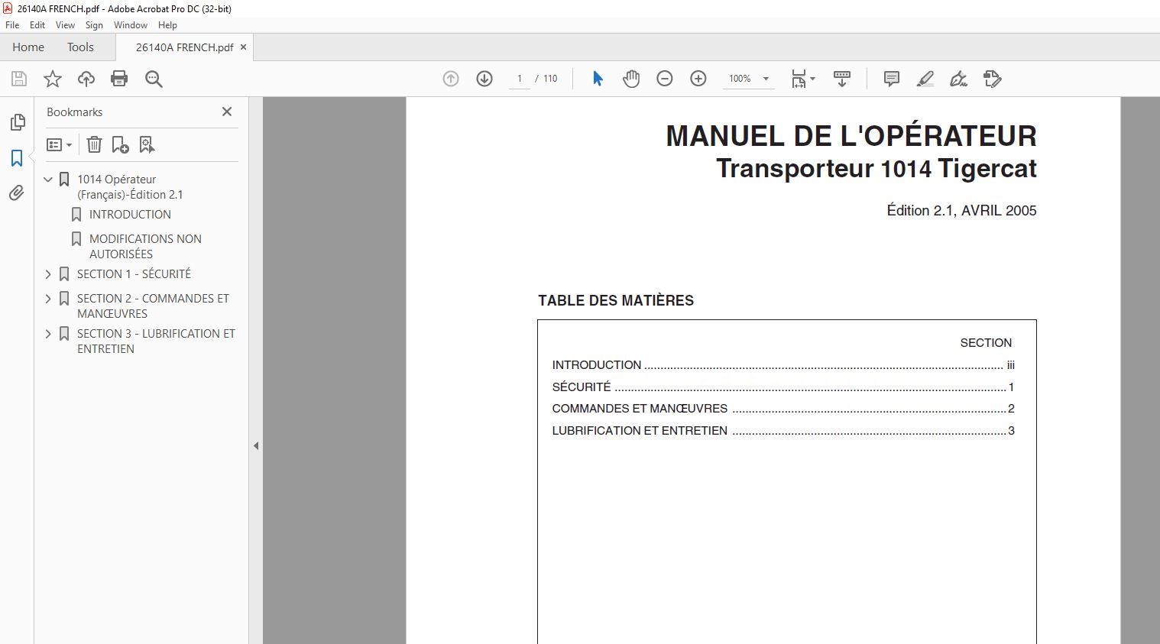This screenshot has width=1160, height=644.
Task: Expand SECTION 3 - LUBRIFICATION ET ENTRETIEN
Action: pos(48,334)
